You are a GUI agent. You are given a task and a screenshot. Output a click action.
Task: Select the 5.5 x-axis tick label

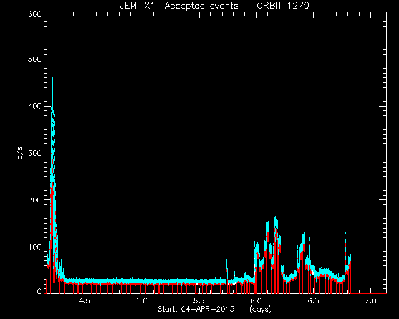point(199,301)
